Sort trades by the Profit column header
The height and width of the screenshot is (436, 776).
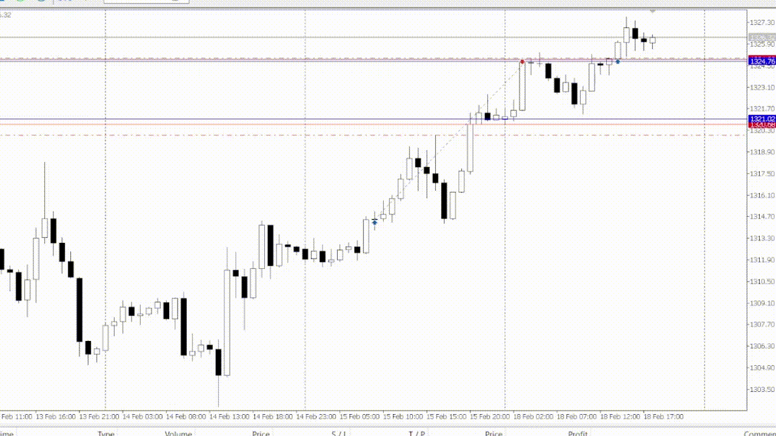pyautogui.click(x=577, y=434)
